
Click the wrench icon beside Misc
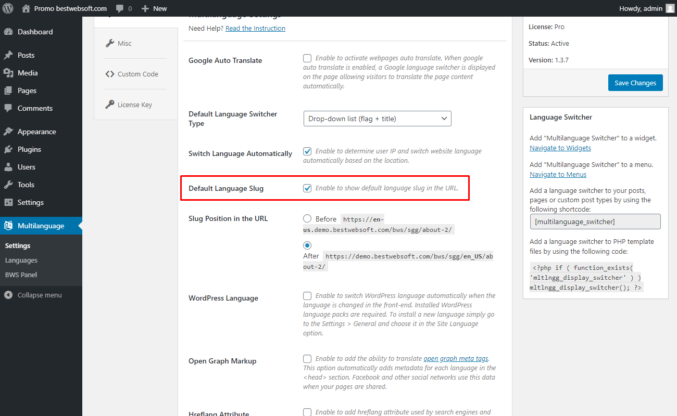(x=110, y=43)
